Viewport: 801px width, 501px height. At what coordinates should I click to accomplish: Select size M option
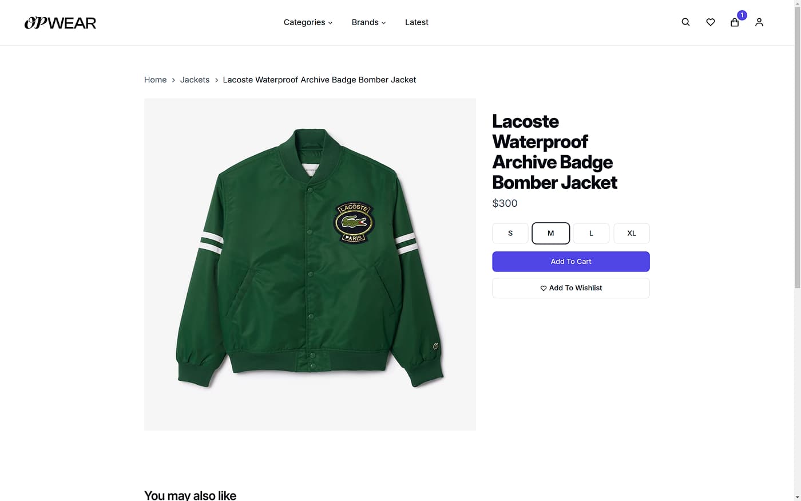pos(551,233)
